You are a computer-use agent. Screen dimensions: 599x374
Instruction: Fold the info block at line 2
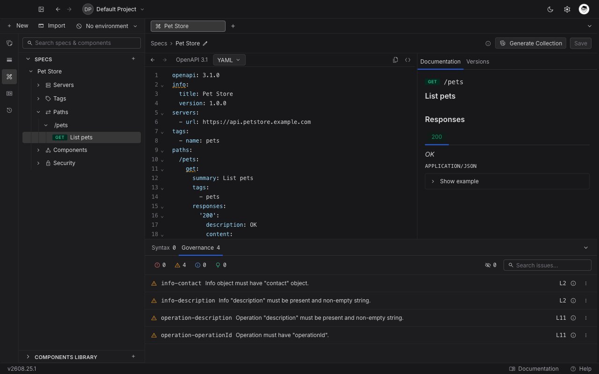pyautogui.click(x=162, y=85)
